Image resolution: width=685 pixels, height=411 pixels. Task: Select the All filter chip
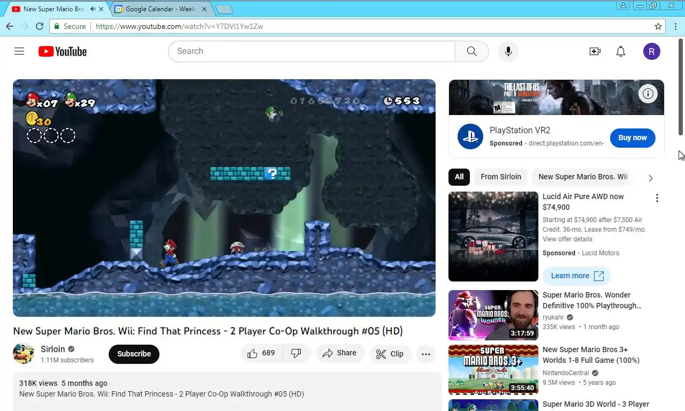[459, 177]
